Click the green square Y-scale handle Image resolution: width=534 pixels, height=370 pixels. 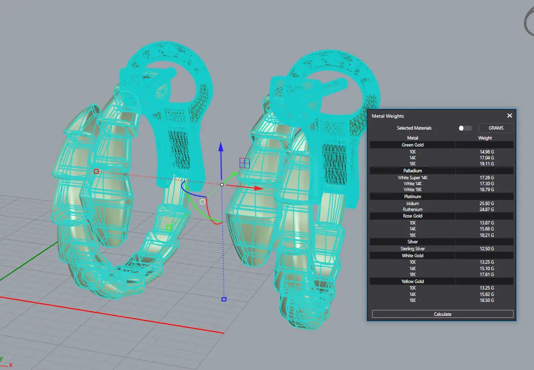[169, 228]
